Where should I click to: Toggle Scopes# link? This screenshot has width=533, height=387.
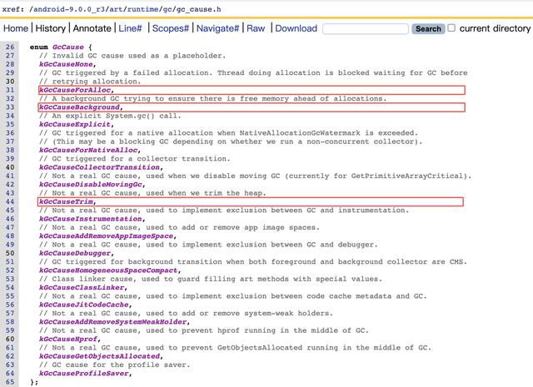click(170, 28)
